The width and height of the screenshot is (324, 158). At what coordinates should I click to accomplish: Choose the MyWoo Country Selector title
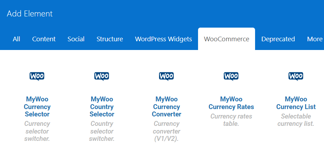pos(102,107)
